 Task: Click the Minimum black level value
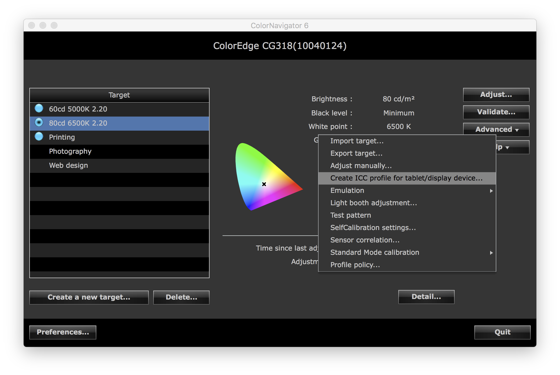399,113
